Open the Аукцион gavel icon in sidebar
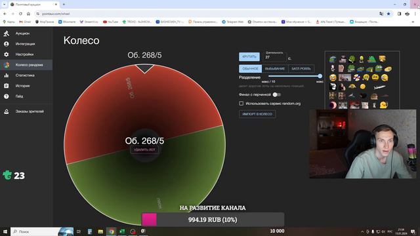420x236 pixels. pos(6,33)
